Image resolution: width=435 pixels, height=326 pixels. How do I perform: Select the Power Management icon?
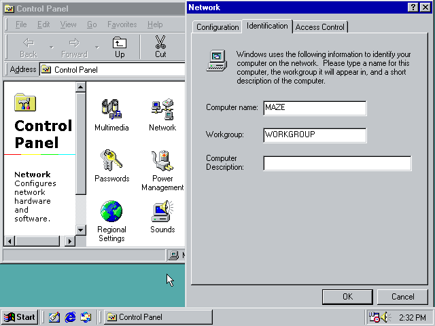[162, 170]
